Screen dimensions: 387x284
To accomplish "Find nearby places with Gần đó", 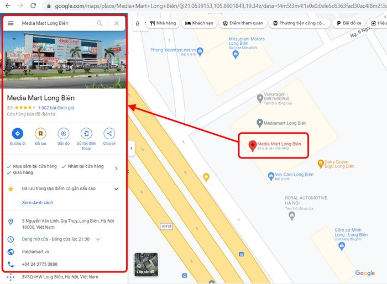I will (64, 134).
